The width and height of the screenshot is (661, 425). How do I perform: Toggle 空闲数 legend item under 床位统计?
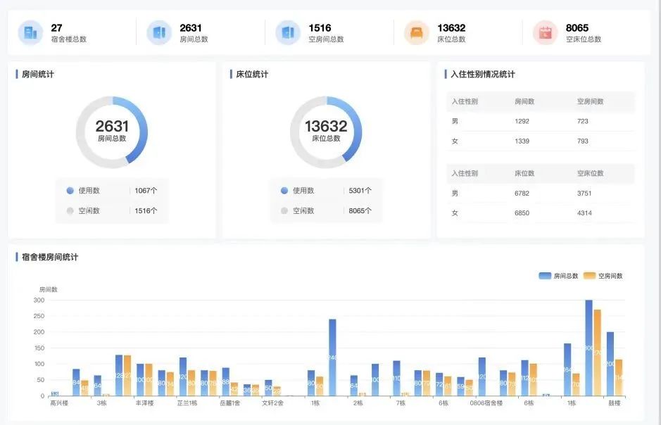coord(303,210)
